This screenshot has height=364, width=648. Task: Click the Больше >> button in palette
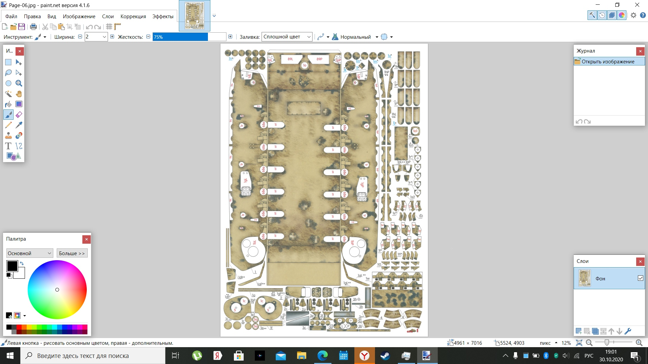pyautogui.click(x=72, y=253)
